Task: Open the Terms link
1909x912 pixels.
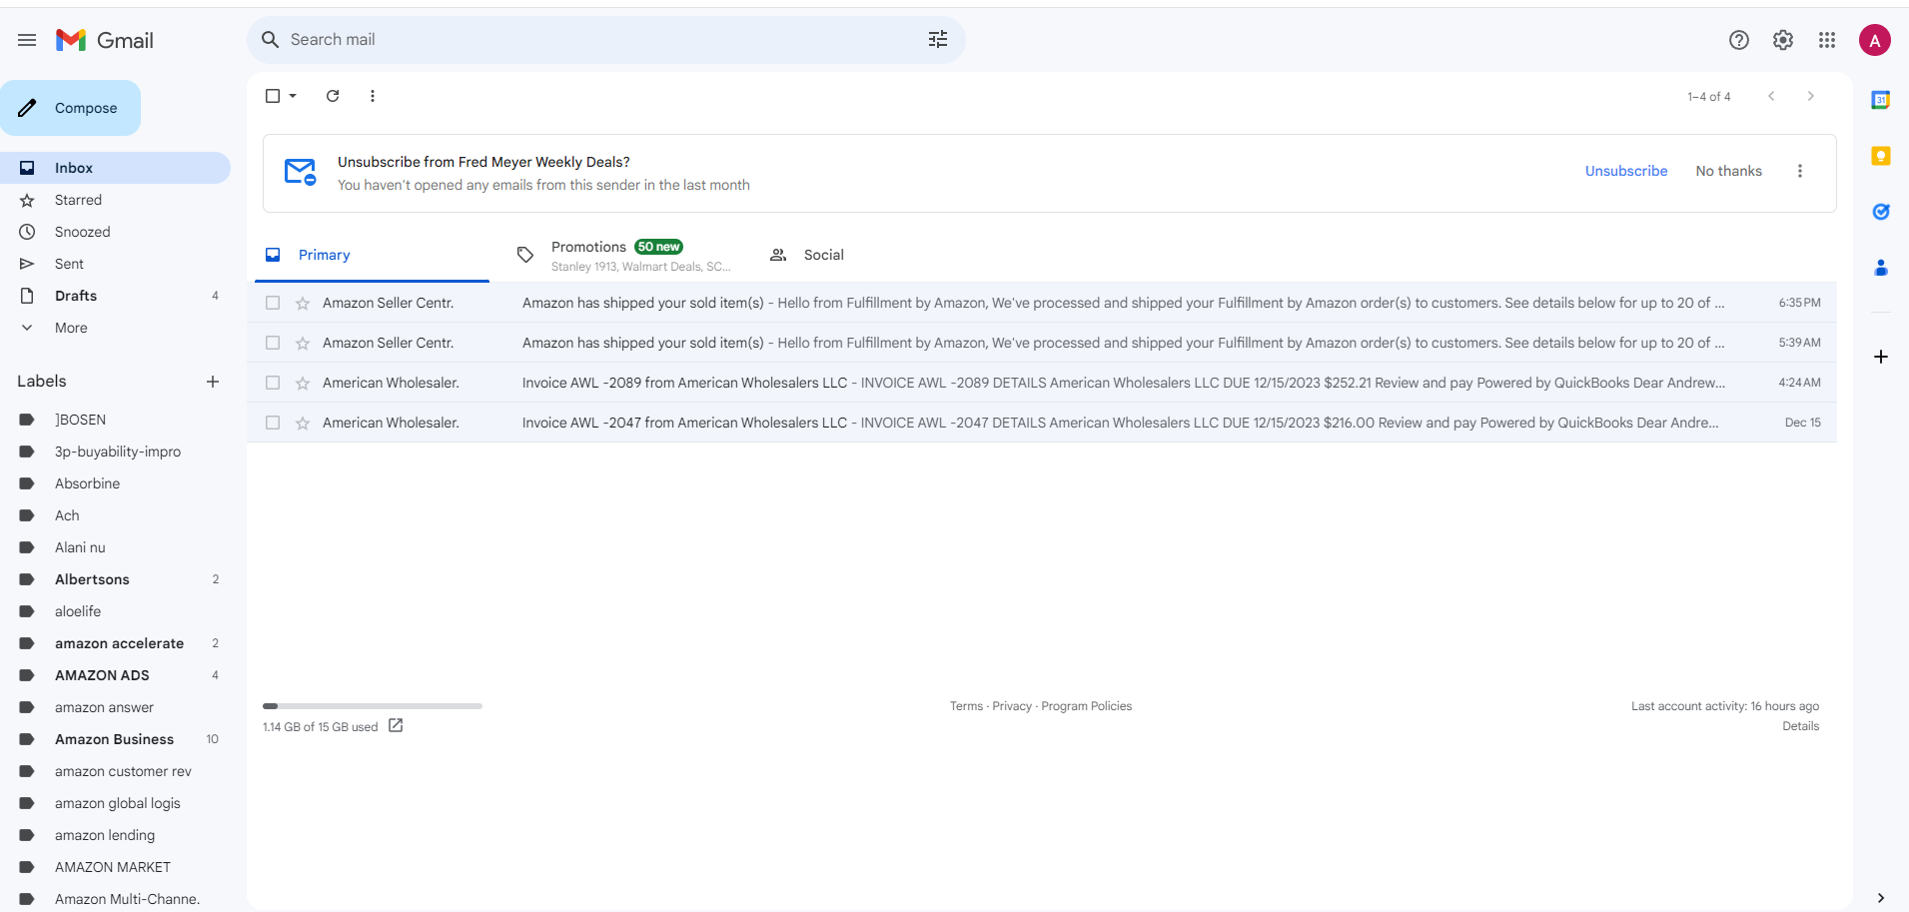Action: tap(966, 706)
